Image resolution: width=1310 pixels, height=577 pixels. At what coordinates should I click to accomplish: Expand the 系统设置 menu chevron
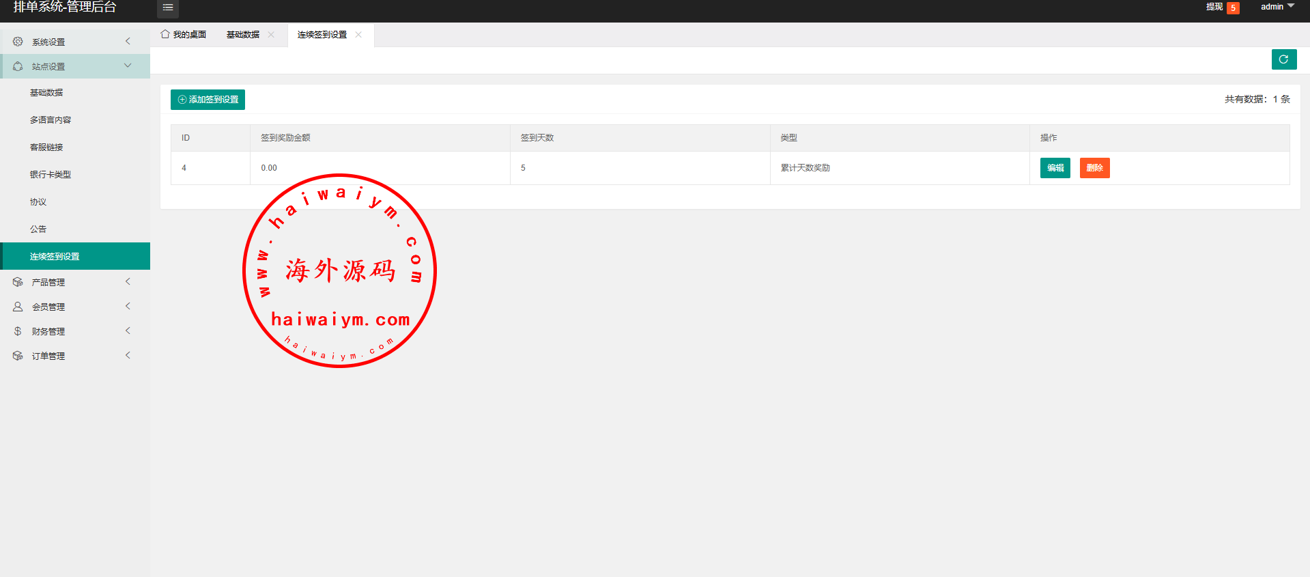[128, 42]
